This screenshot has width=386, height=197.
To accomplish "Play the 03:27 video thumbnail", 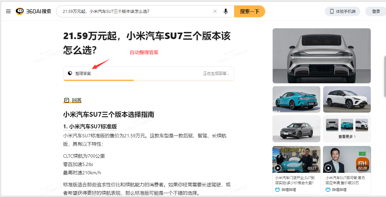I will [296, 159].
